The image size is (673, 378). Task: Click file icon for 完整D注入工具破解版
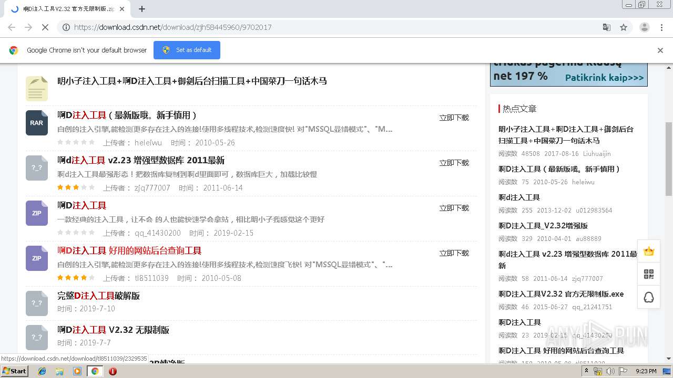click(37, 303)
